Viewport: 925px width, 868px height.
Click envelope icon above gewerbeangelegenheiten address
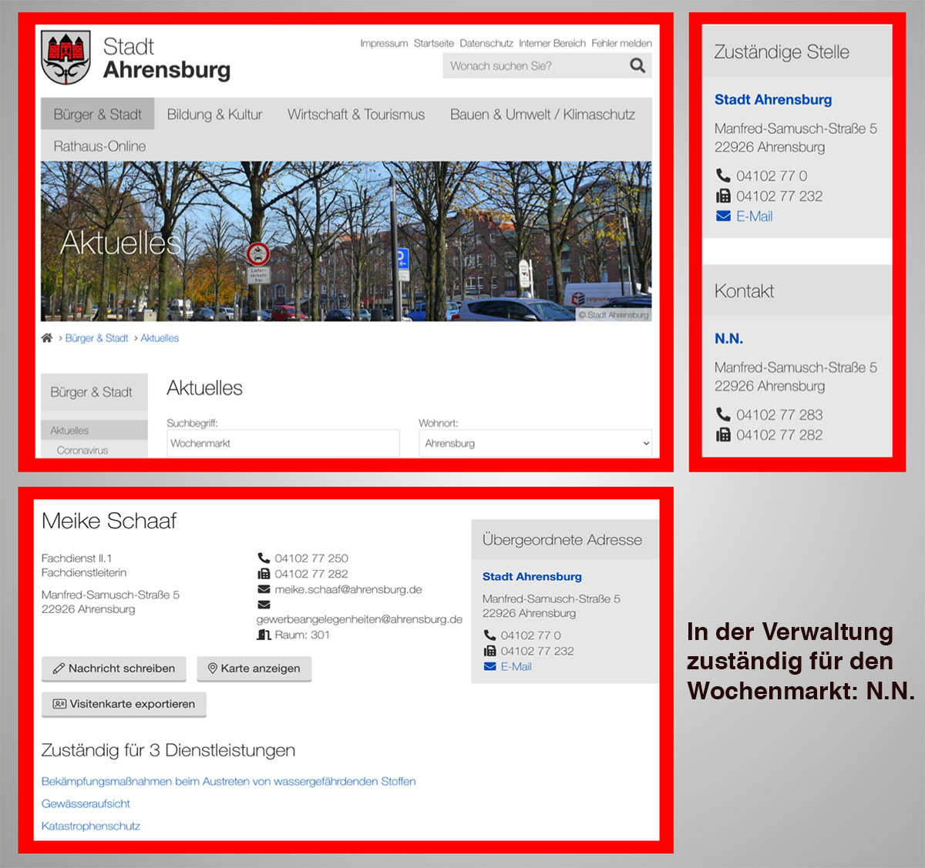pos(264,605)
